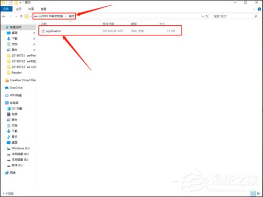
Task: Click the application file's document icon
Action: (43, 31)
